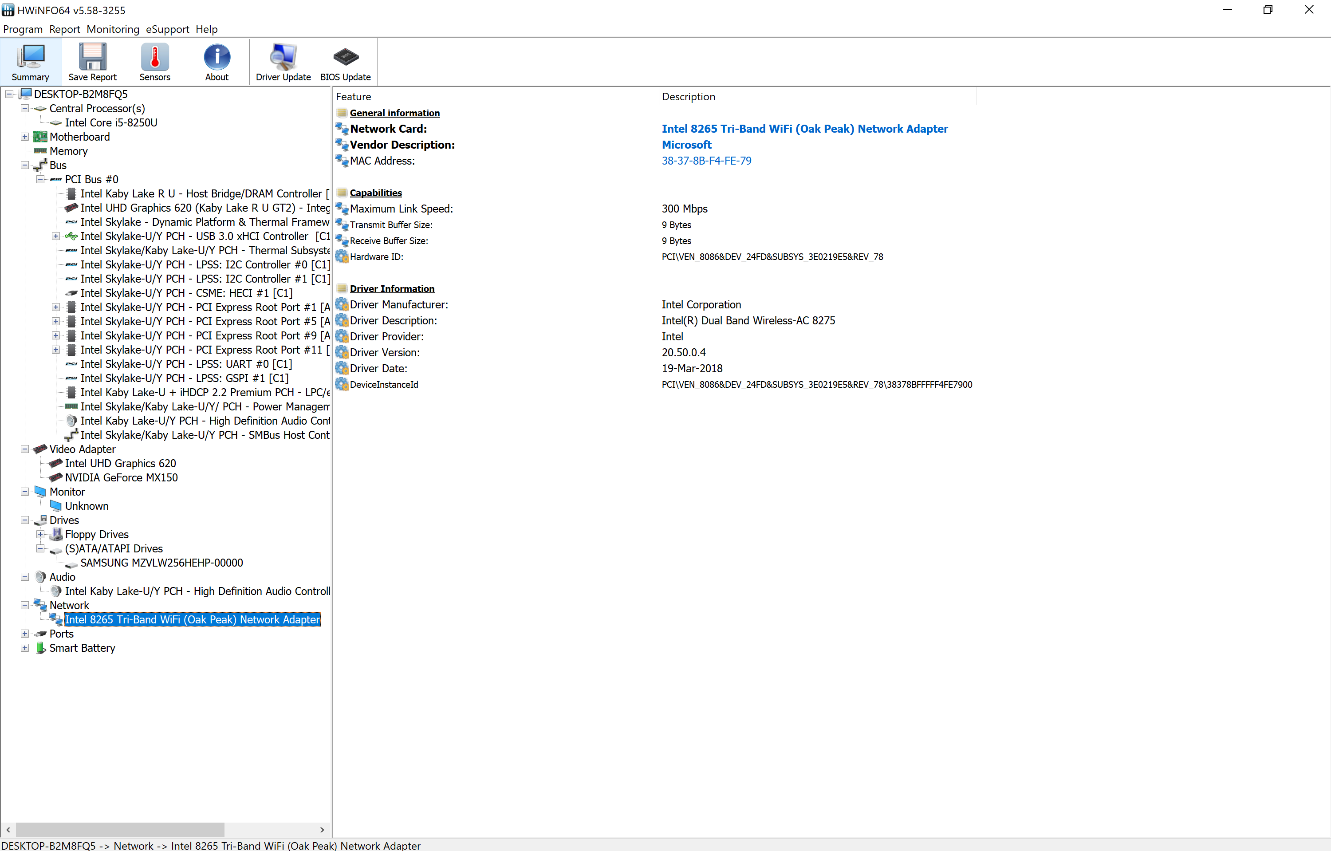Select the SAMSUNG MZVLW256HEHP-00000 drive
Viewport: 1331px width, 851px height.
tap(161, 563)
